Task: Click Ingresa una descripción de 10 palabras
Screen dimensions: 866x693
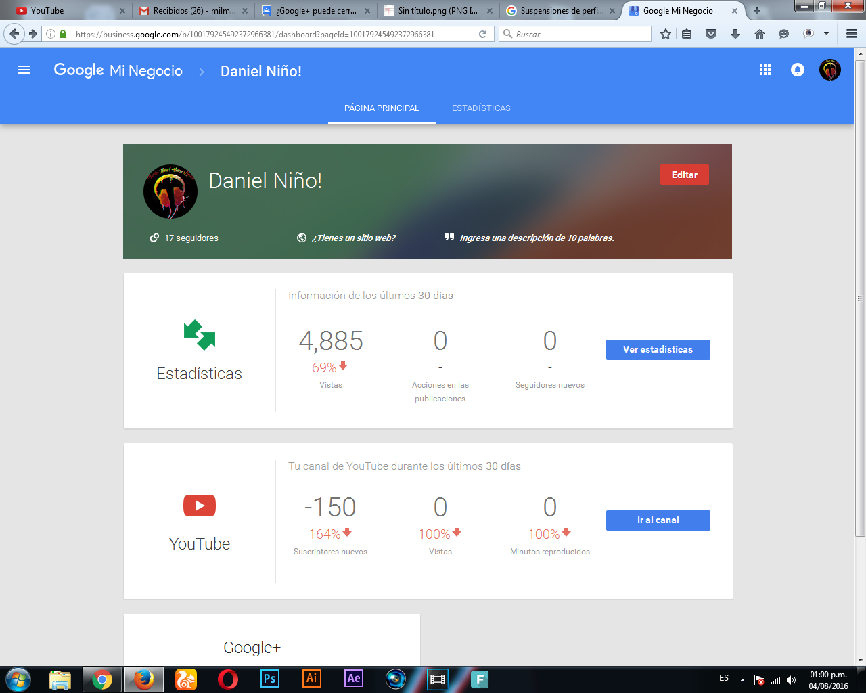Action: pos(537,238)
